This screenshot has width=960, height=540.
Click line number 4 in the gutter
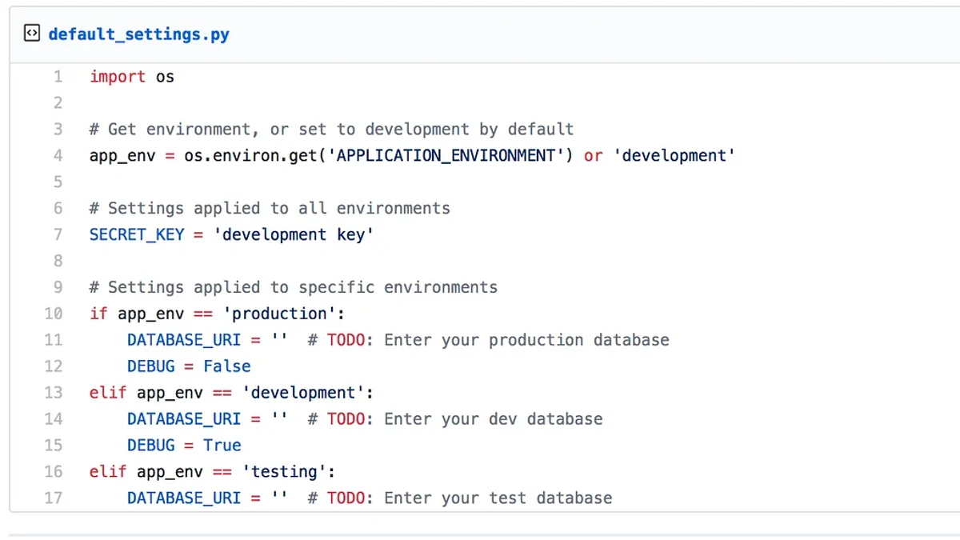pyautogui.click(x=58, y=156)
